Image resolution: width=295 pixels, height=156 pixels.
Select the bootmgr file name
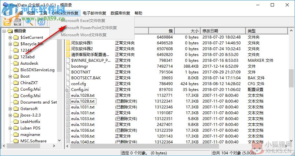pyautogui.click(x=80, y=66)
